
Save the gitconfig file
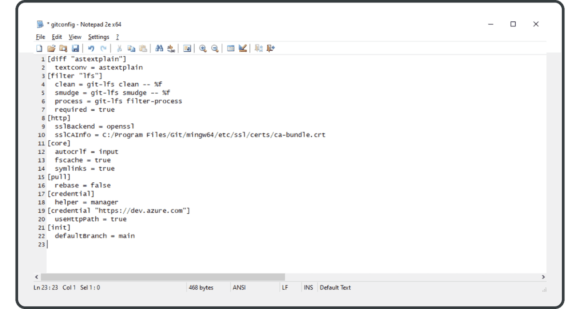(75, 48)
